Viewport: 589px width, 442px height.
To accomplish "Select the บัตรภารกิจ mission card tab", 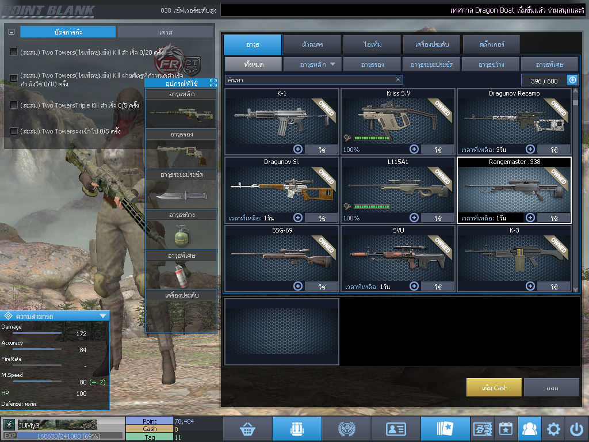I will 68,32.
